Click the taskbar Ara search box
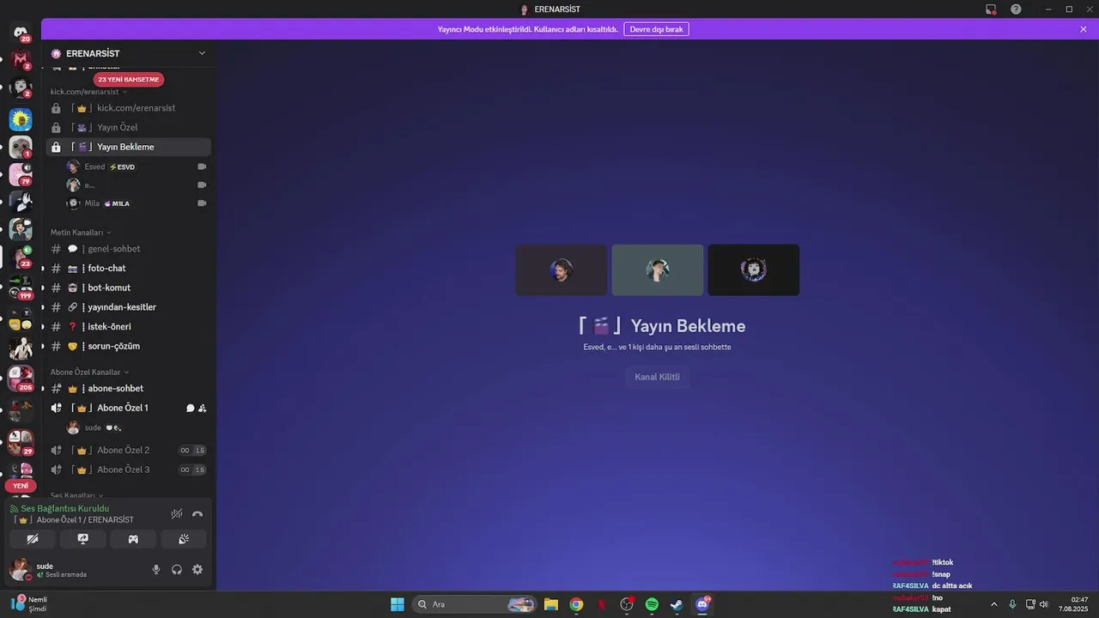This screenshot has height=618, width=1099. pos(475,604)
